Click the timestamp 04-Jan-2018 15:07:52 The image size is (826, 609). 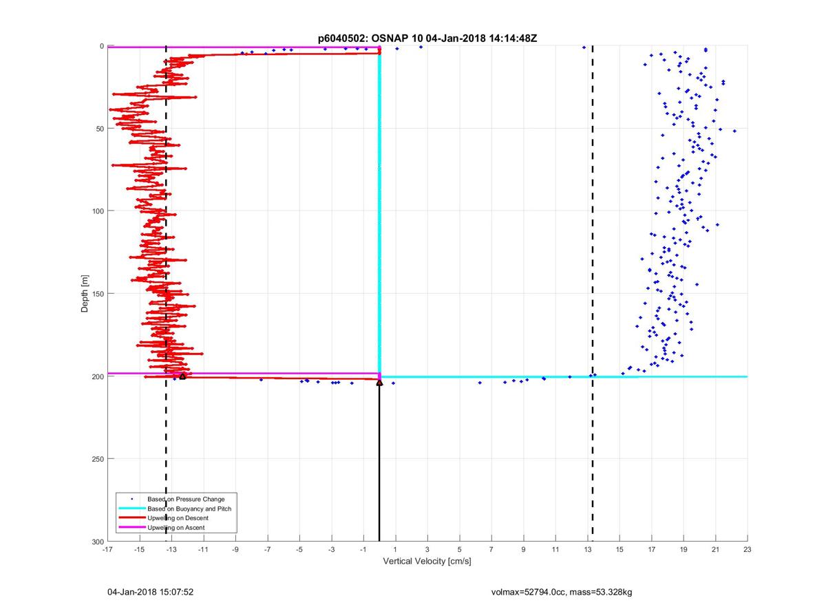150,592
